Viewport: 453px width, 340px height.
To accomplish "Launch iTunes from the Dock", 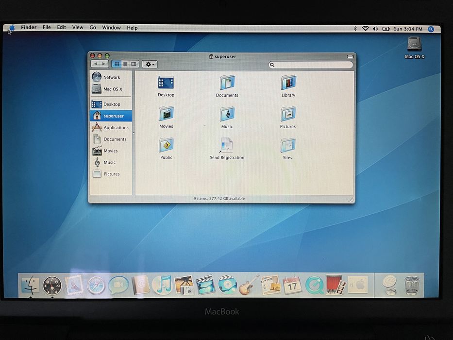I will 162,285.
